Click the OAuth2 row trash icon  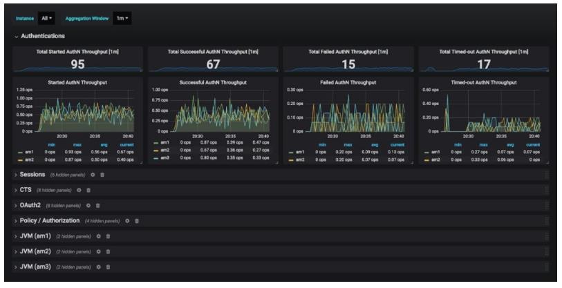(98, 206)
